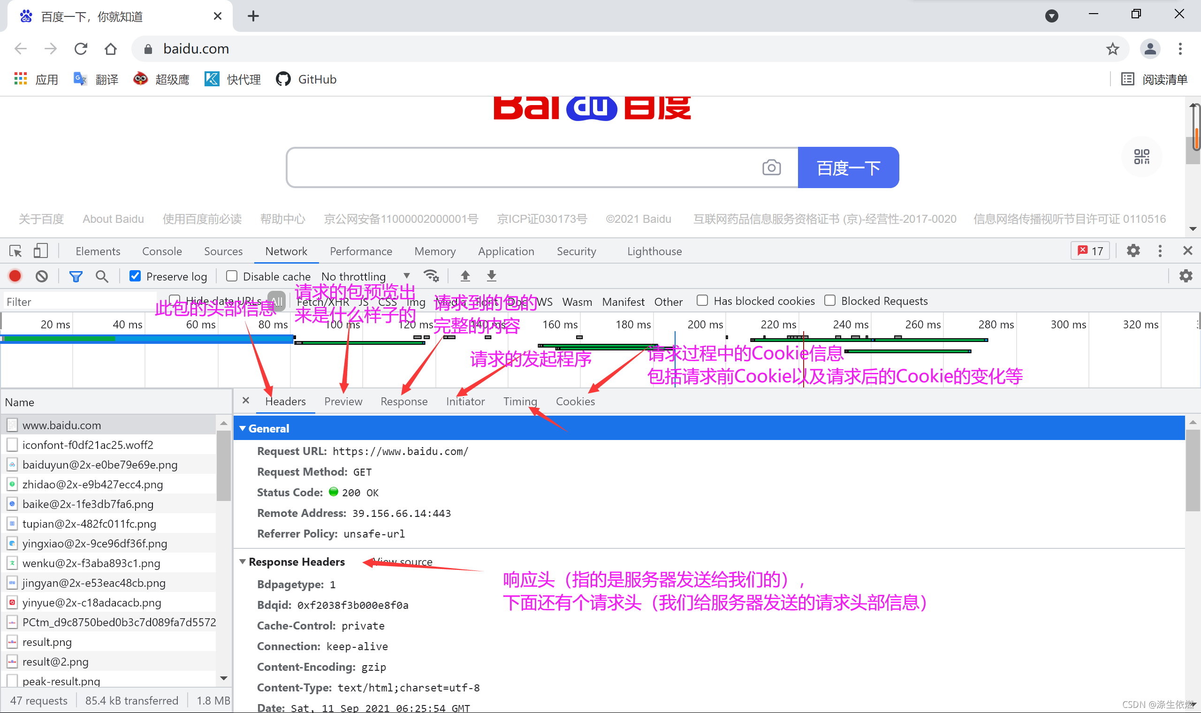Check the Blocked Requests box
Image resolution: width=1201 pixels, height=713 pixels.
829,300
